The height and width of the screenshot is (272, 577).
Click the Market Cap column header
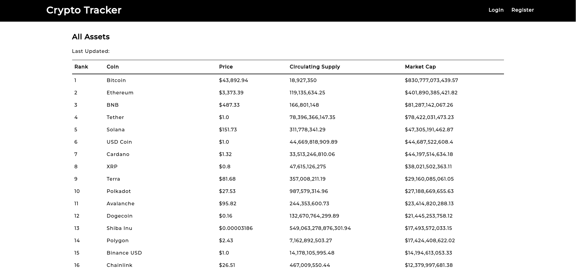(420, 67)
